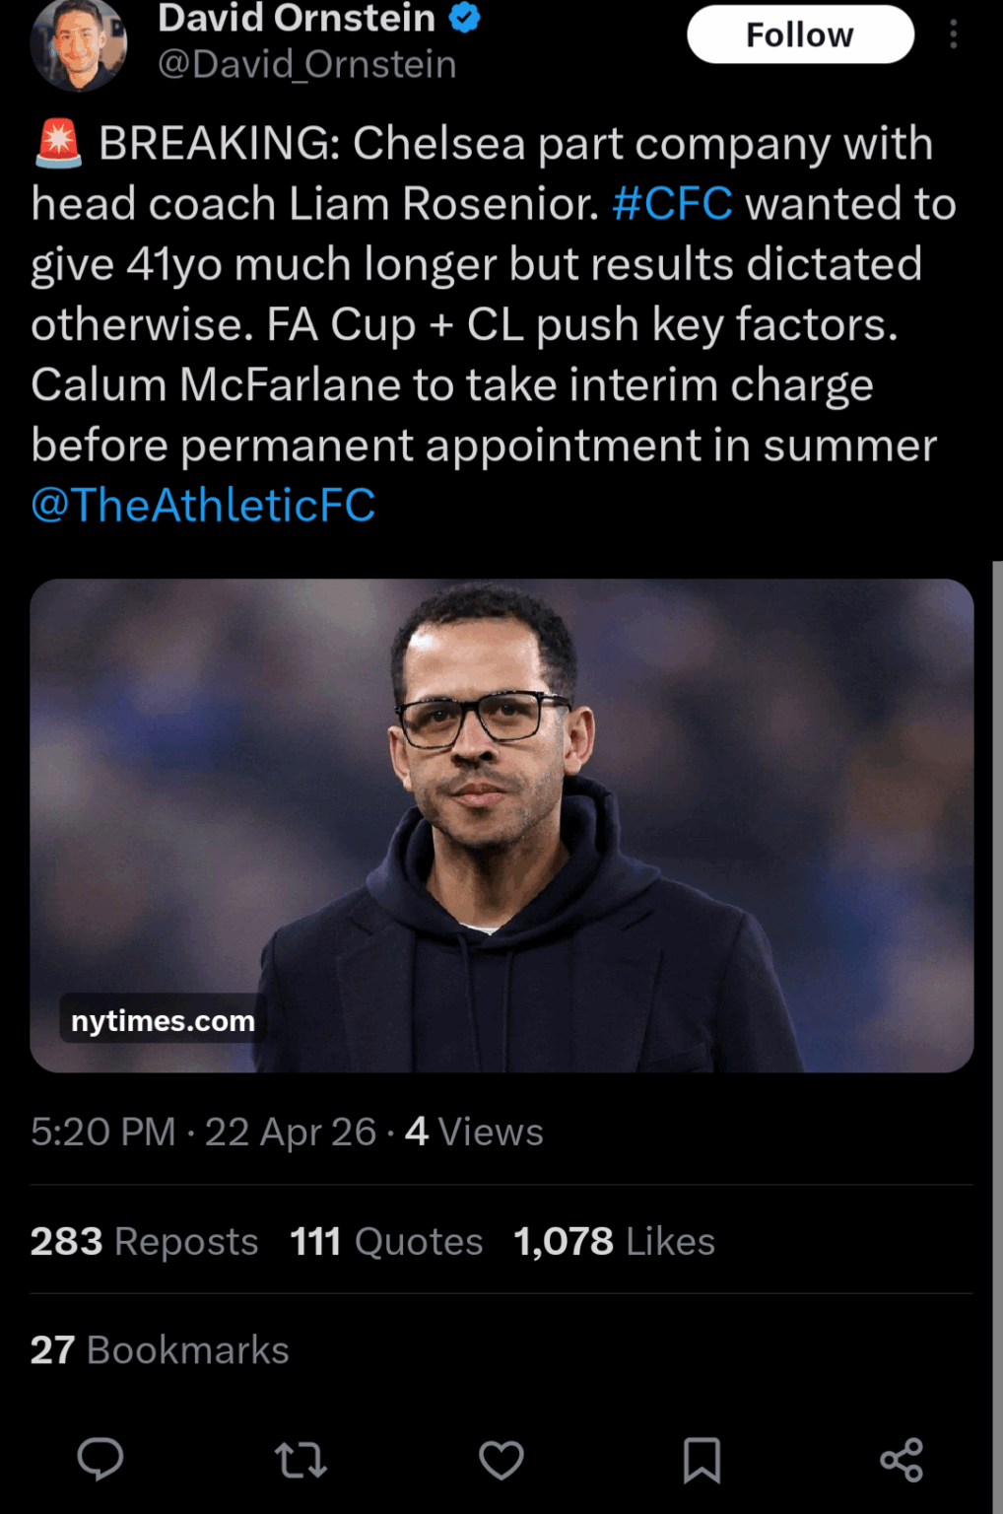The width and height of the screenshot is (1003, 1514).
Task: View the list of 283 Reposts
Action: click(144, 1241)
